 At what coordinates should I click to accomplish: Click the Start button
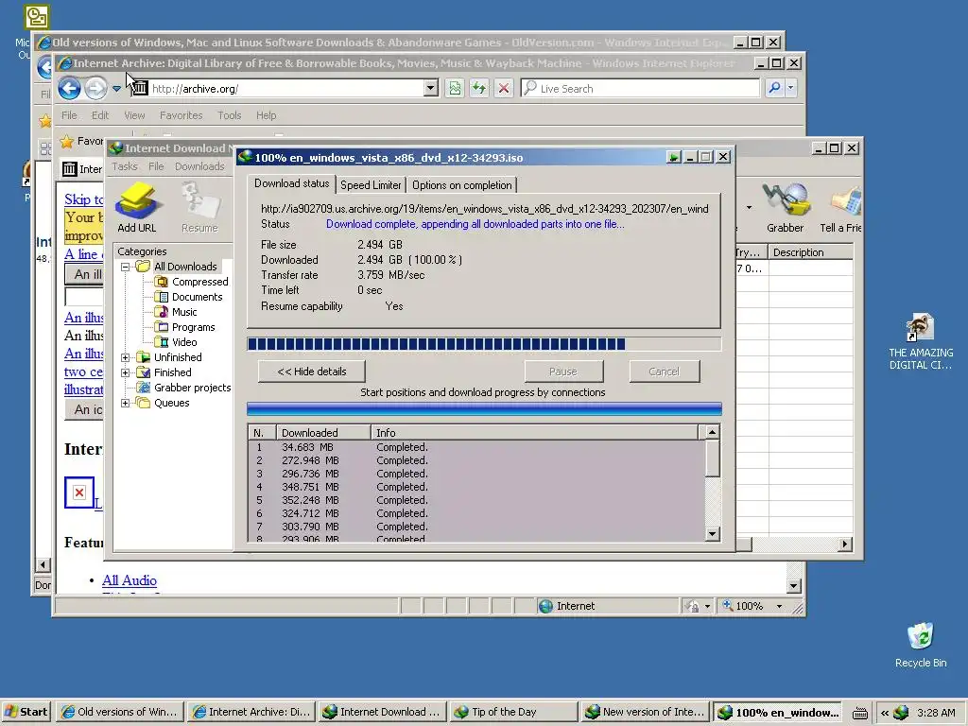point(26,712)
